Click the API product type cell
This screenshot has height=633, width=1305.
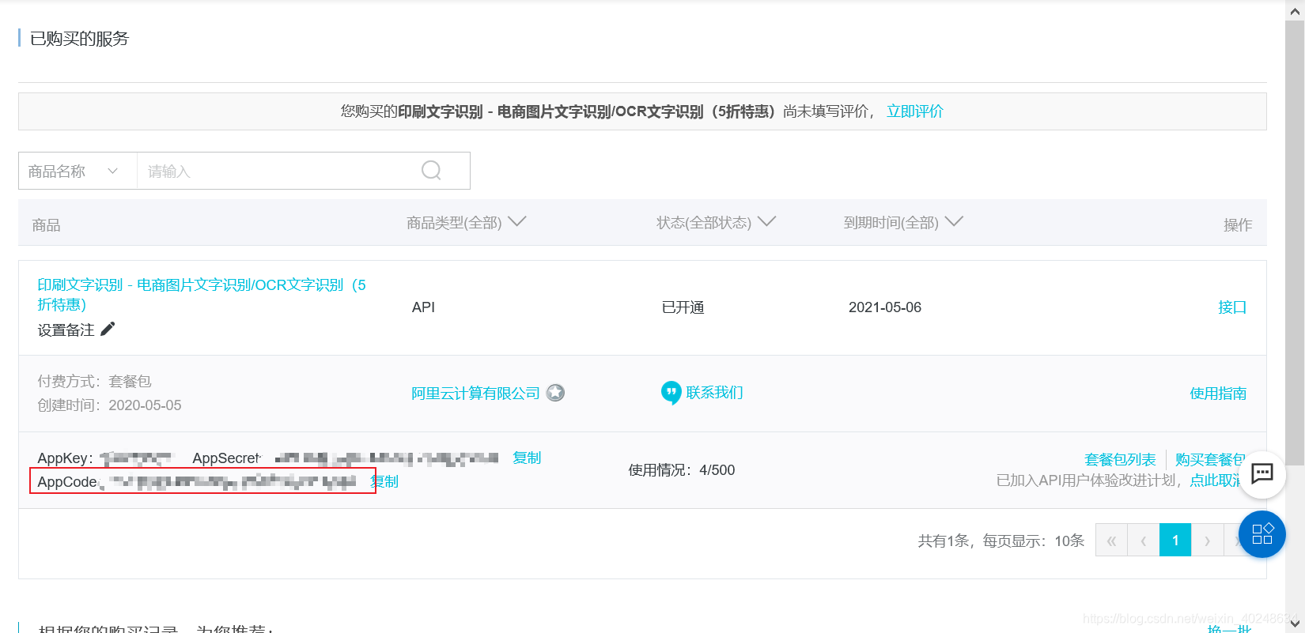[x=423, y=307]
